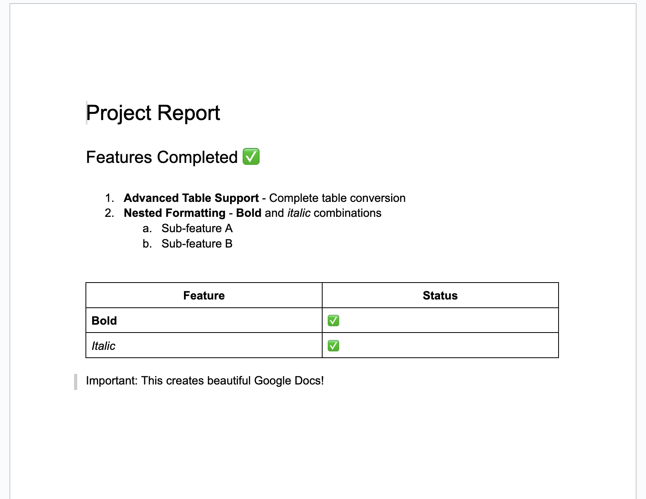Place cursor in Project Report title
This screenshot has height=499, width=646.
click(x=153, y=113)
